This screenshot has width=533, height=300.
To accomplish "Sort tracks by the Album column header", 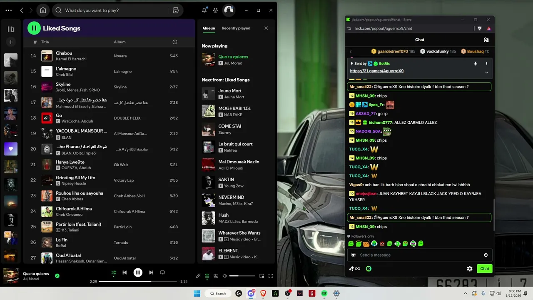I will tap(120, 42).
